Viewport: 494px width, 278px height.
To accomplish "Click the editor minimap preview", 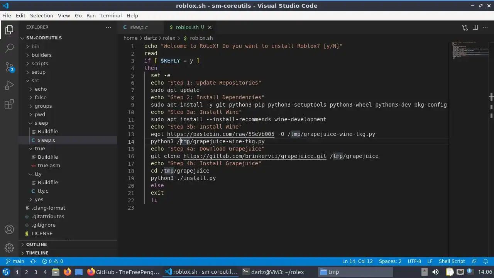I will [470, 51].
